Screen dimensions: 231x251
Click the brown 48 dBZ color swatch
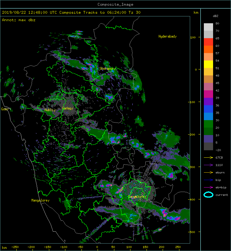coord(208,79)
